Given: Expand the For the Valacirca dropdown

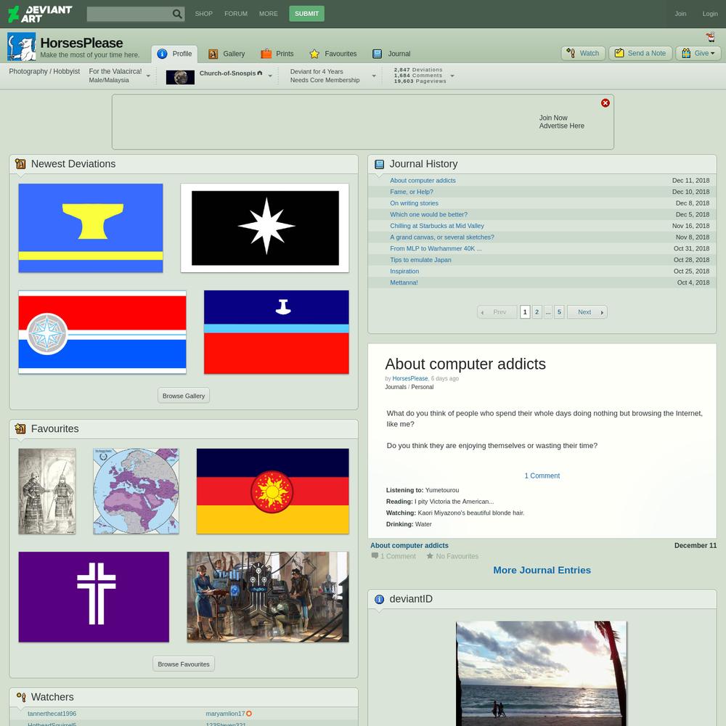Looking at the screenshot, I should pos(148,76).
